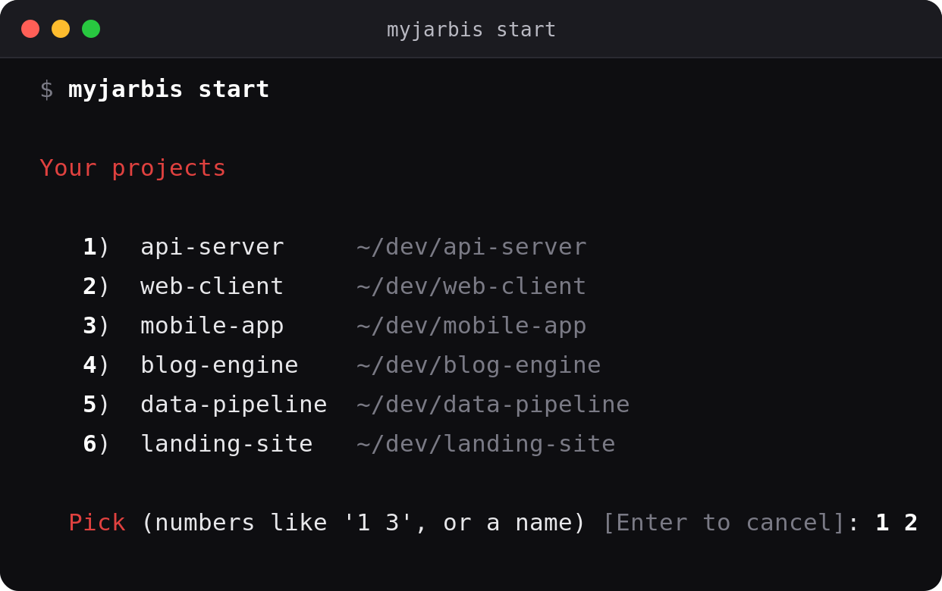Click the red close window button
Screen dimensions: 942x591
(30, 29)
